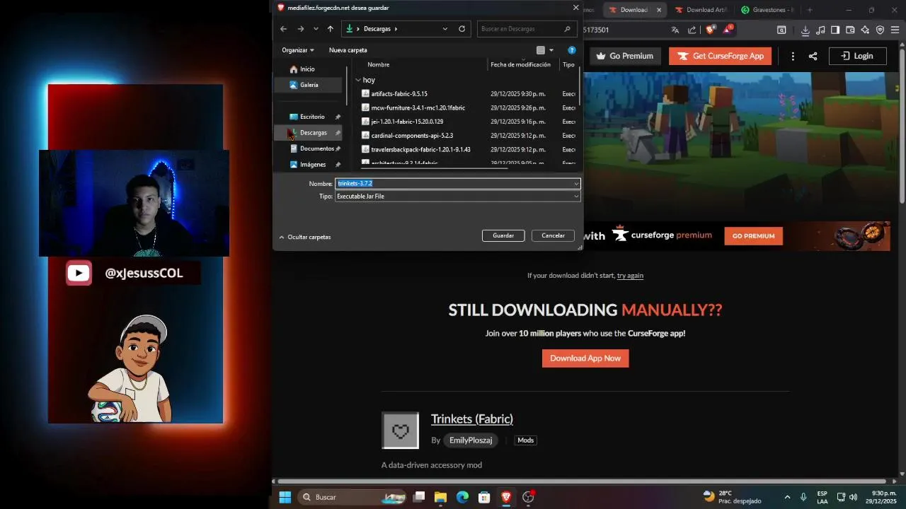This screenshot has height=509, width=906.
Task: Click the Buscar en Descargas search field
Action: [x=526, y=29]
